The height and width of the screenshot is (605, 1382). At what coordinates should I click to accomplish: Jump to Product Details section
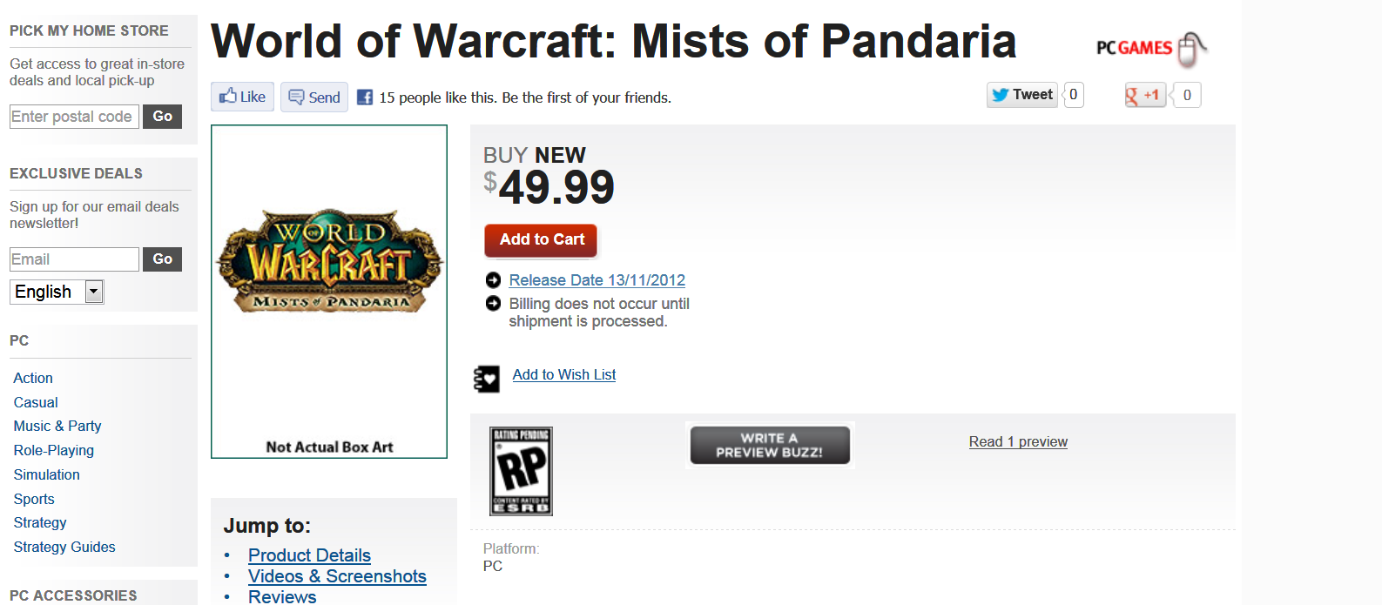(309, 555)
